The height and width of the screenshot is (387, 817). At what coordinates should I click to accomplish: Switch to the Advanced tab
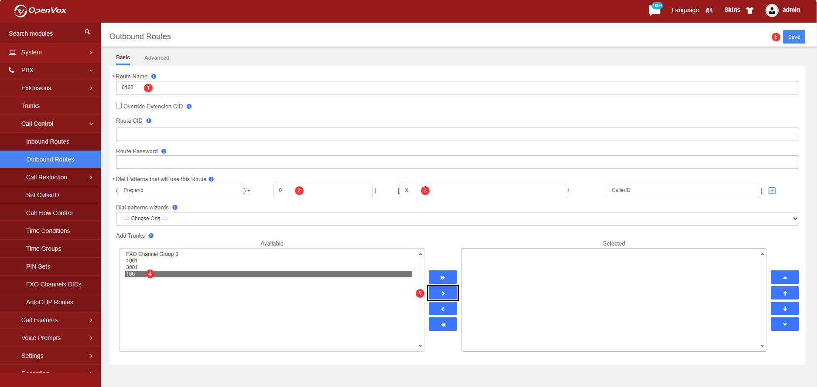coord(157,58)
